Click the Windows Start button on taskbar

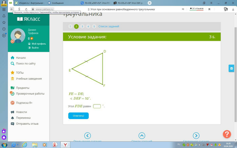point(4,145)
